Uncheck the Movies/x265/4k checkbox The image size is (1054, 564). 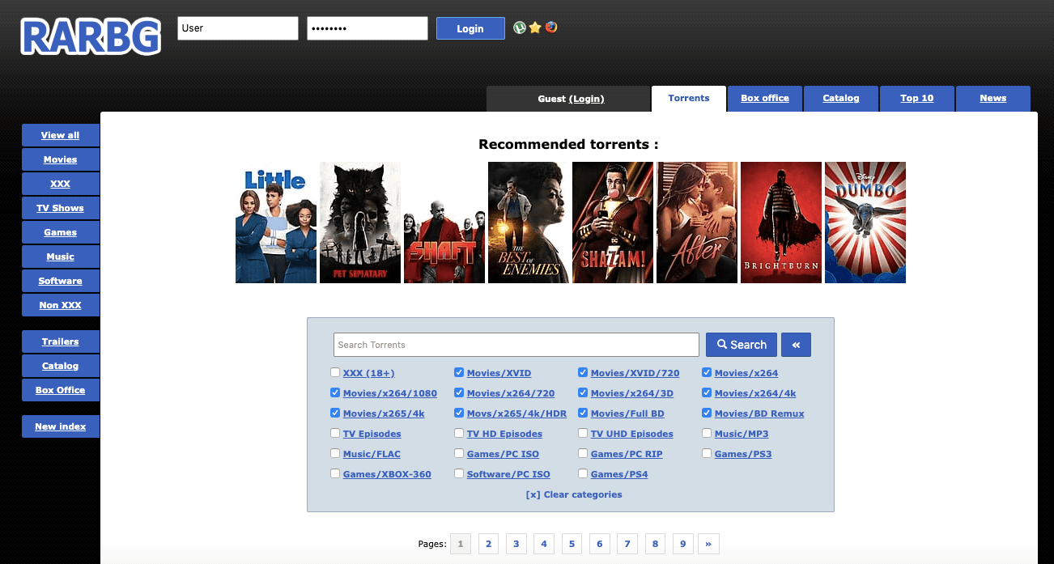click(x=335, y=413)
